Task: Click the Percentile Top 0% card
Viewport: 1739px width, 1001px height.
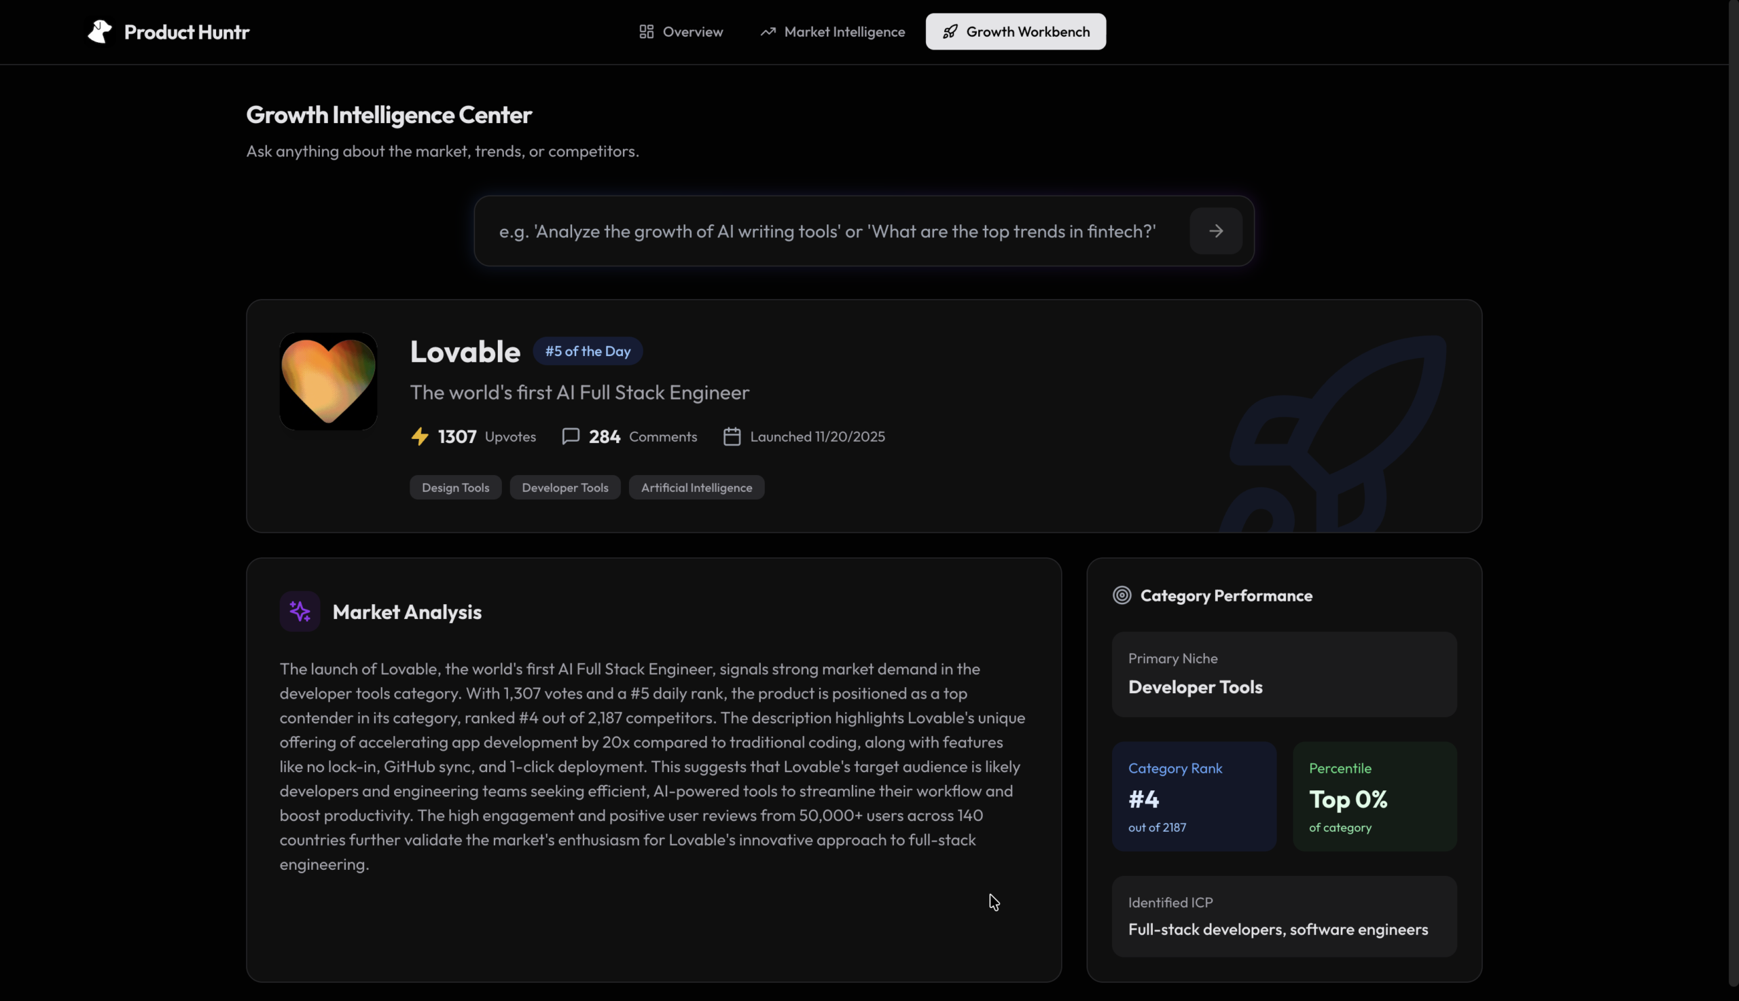Action: 1374,796
